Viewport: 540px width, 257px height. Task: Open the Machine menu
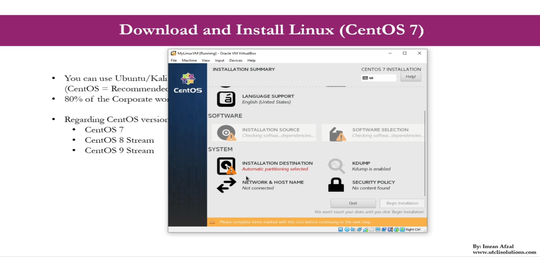(189, 60)
